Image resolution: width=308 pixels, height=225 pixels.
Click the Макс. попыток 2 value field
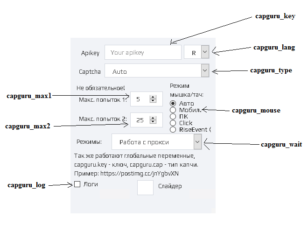pos(140,120)
